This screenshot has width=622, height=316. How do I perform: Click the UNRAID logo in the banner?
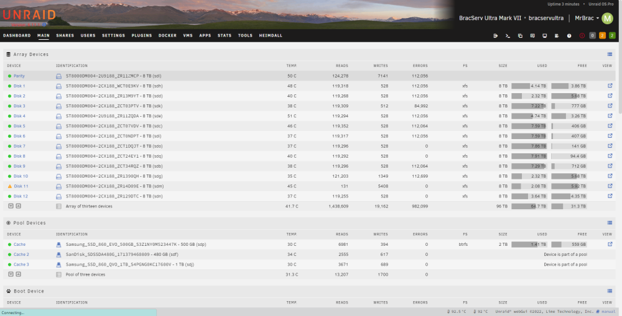(29, 16)
